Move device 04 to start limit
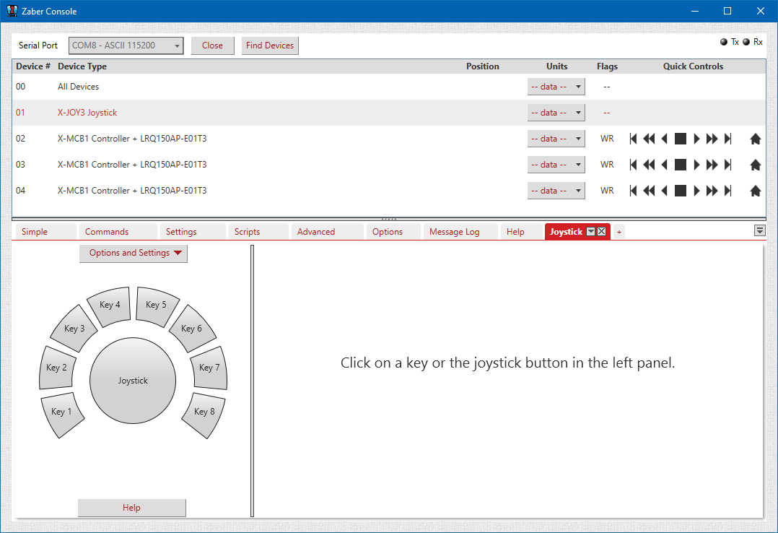778x533 pixels. (633, 190)
